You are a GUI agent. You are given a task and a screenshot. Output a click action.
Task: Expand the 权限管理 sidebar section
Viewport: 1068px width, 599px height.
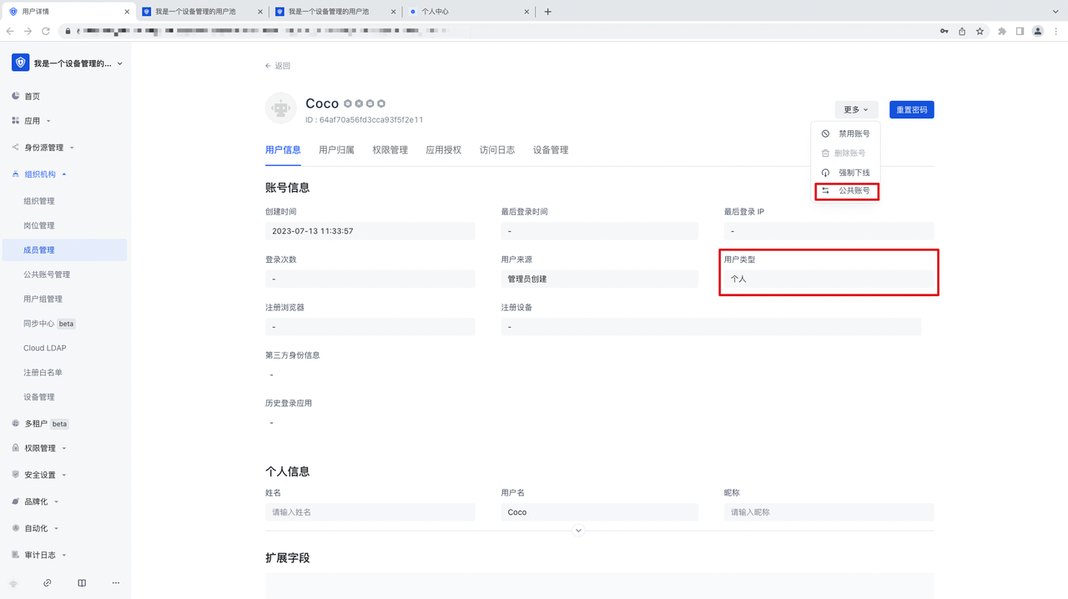[40, 448]
